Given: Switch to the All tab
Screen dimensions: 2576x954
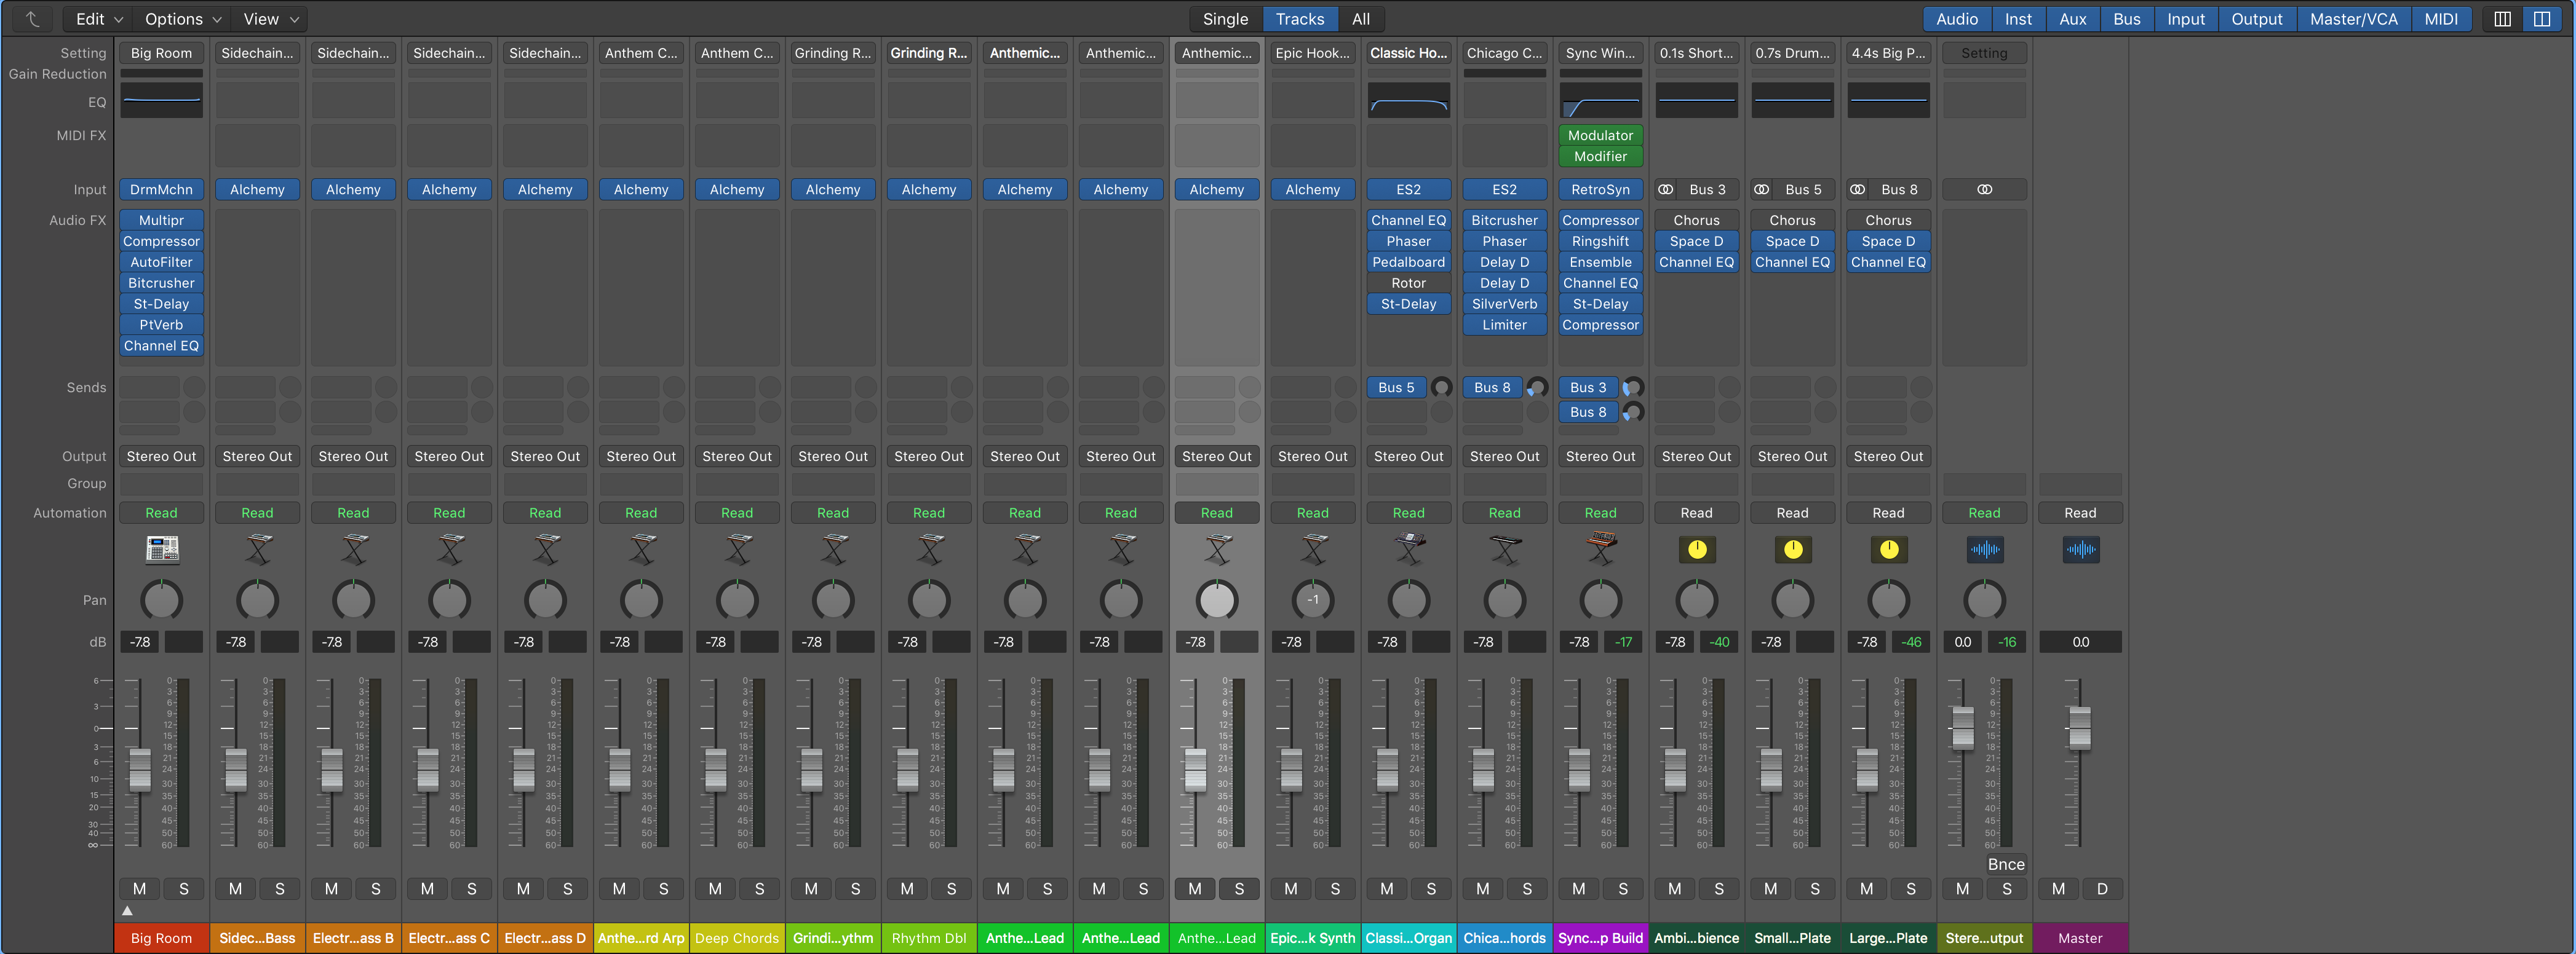Looking at the screenshot, I should [x=1360, y=18].
